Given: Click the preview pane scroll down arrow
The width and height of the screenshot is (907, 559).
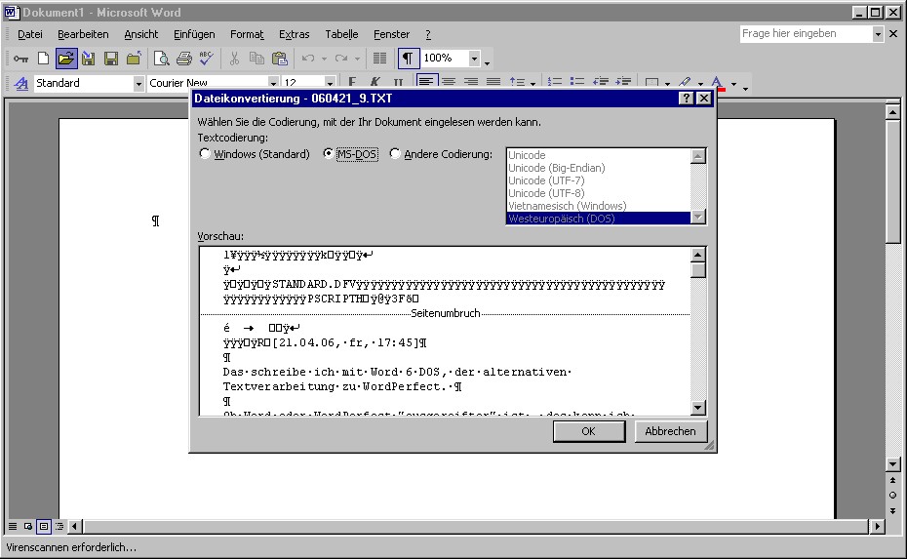Looking at the screenshot, I should 698,408.
